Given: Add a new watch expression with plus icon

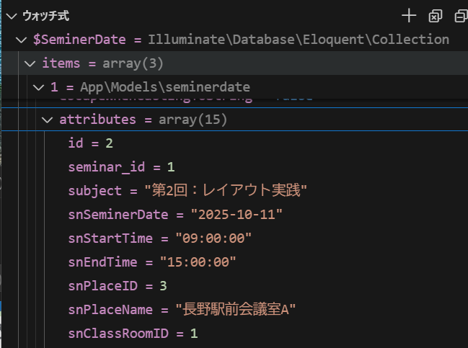Looking at the screenshot, I should tap(409, 16).
